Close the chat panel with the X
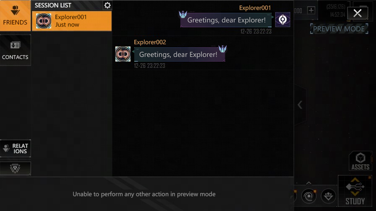The height and width of the screenshot is (211, 376). [357, 13]
